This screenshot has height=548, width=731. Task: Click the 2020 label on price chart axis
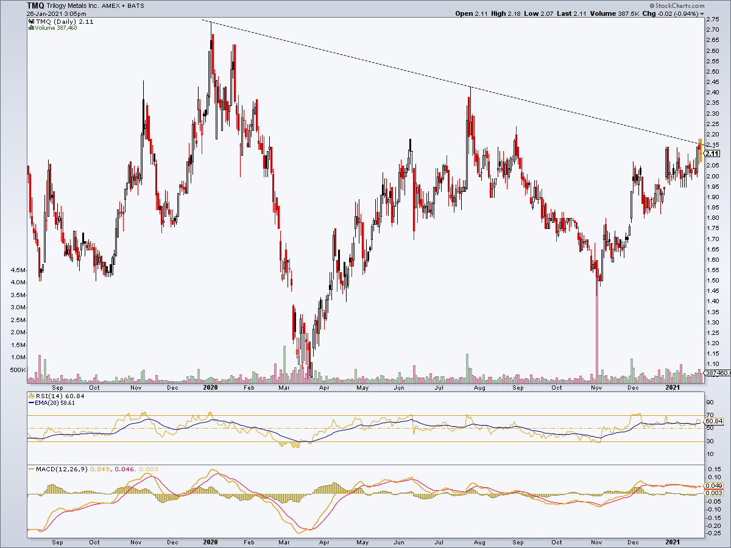(210, 387)
